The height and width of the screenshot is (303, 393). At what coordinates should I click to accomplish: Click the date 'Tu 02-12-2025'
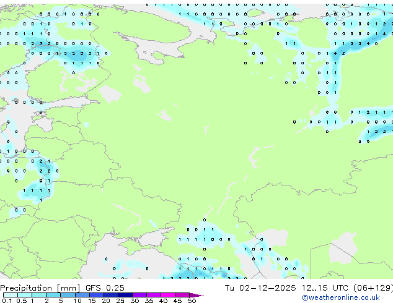(260, 288)
